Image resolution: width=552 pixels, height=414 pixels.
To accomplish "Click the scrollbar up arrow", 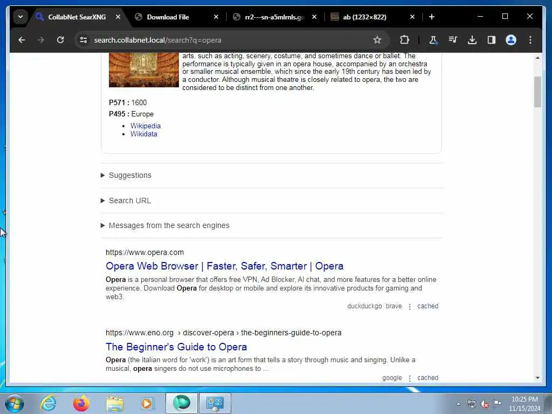I will [x=537, y=58].
